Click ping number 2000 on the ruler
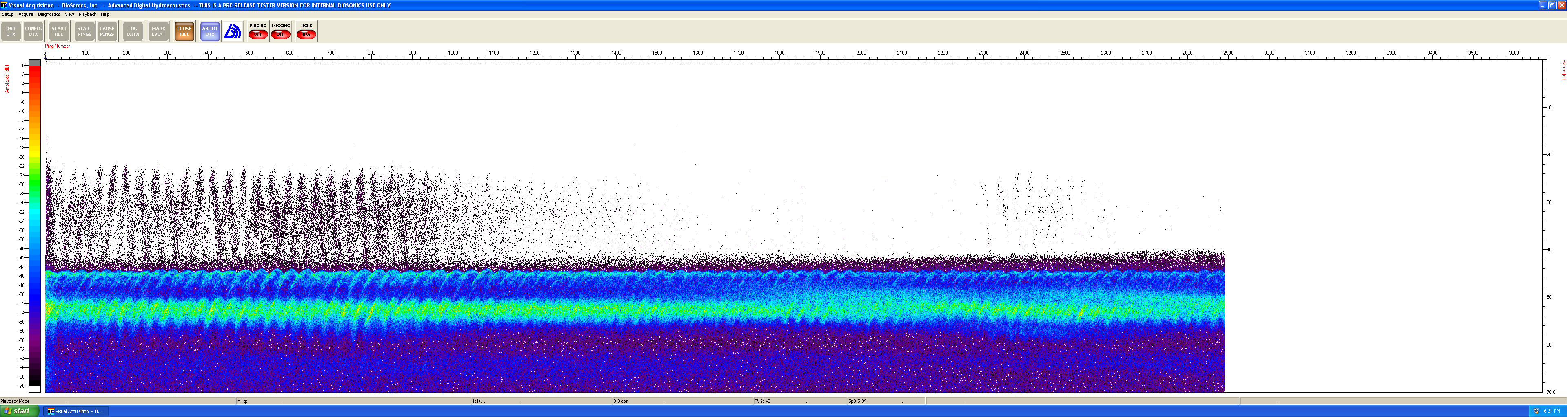 (x=861, y=53)
